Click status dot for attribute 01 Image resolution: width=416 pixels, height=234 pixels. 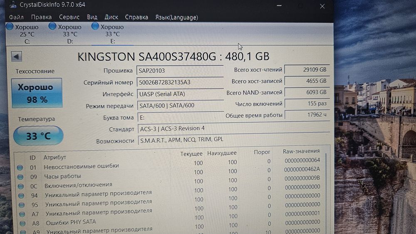click(20, 167)
